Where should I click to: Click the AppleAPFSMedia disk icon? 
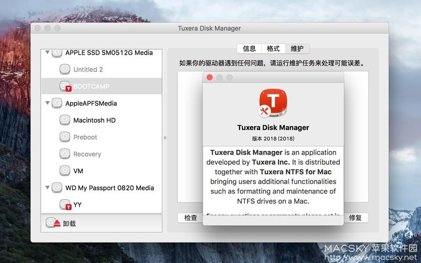coord(57,103)
